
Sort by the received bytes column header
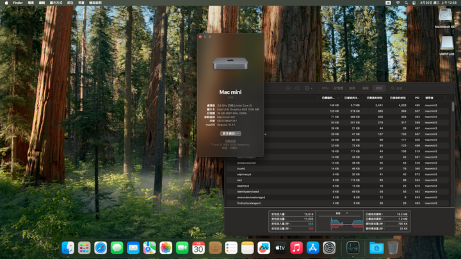(352, 98)
